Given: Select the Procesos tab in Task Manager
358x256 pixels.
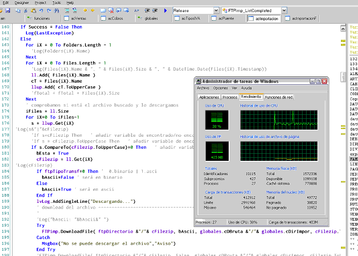Looking at the screenshot, I should click(230, 97).
